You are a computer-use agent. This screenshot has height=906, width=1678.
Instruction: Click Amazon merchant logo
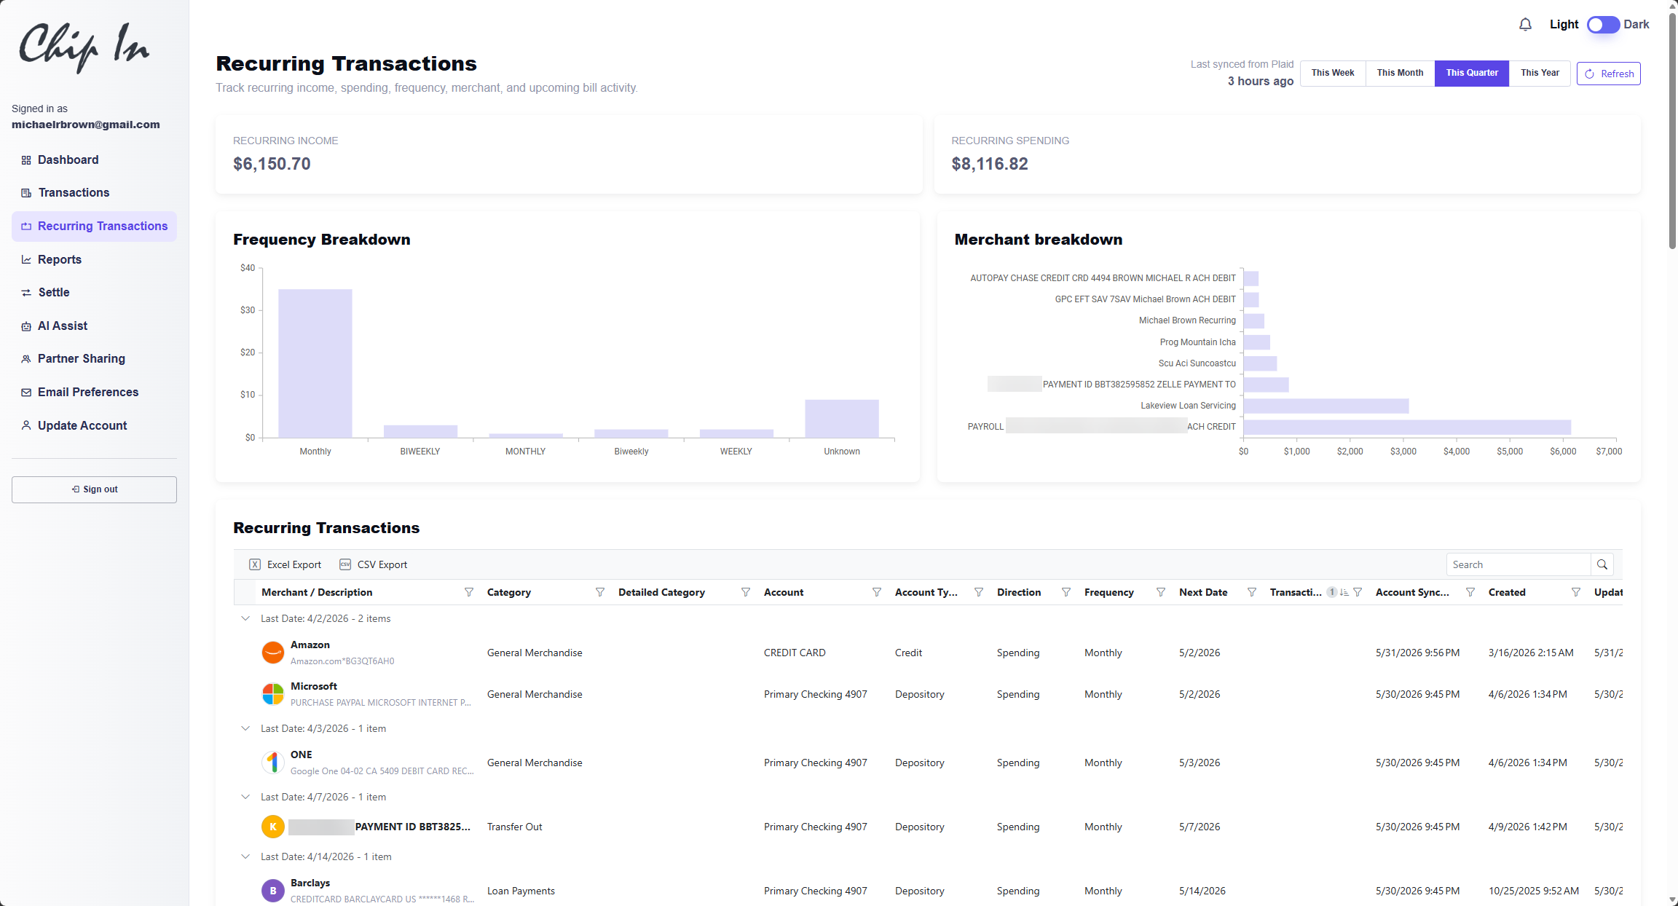click(x=273, y=653)
